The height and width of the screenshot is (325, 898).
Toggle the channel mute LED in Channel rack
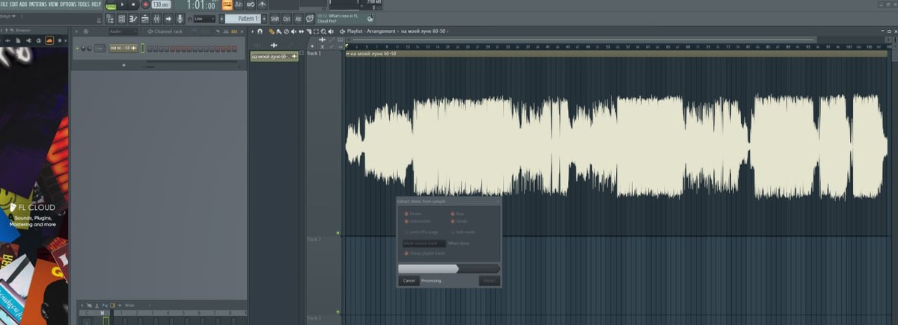pos(77,49)
